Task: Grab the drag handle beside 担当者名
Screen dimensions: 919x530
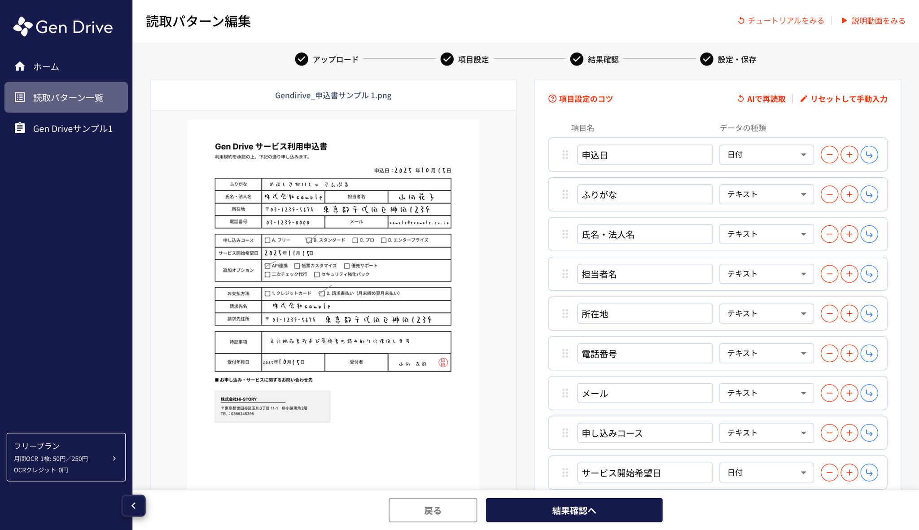Action: pyautogui.click(x=565, y=274)
